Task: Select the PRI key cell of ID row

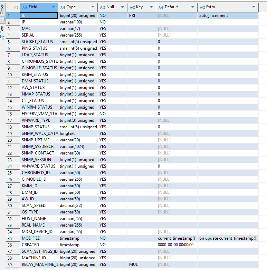Action: 142,16
